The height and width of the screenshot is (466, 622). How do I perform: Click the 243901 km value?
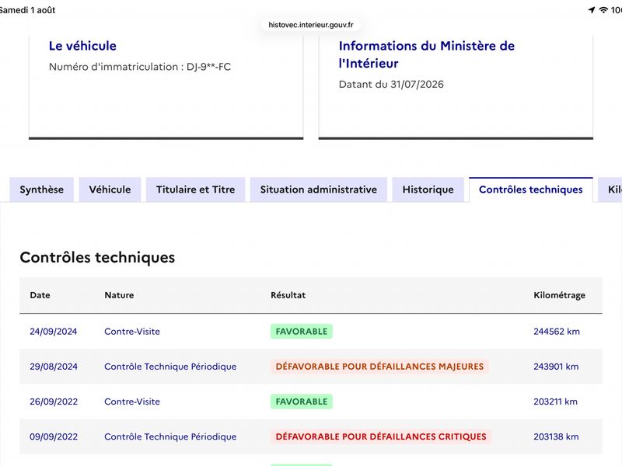coord(556,367)
